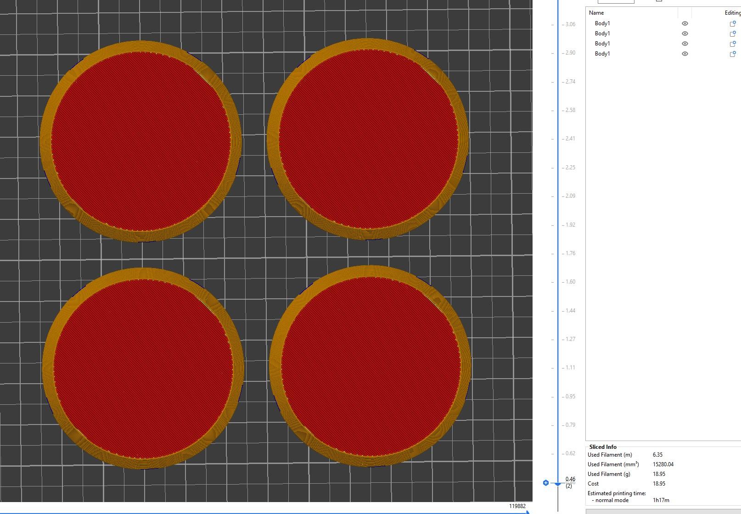Click the 119882 moves counter label

click(x=517, y=506)
